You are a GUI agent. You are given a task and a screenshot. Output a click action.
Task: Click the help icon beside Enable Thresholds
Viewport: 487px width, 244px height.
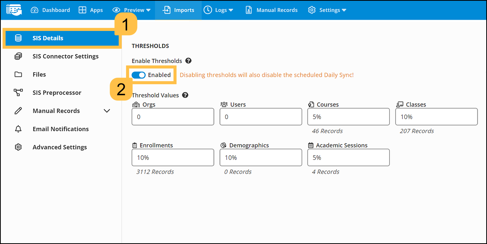188,61
